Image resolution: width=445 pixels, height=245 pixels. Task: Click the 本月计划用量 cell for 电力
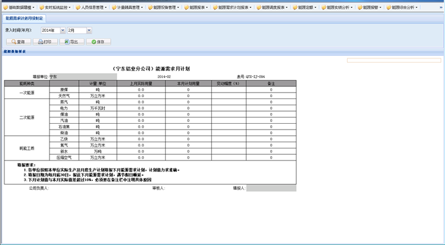point(188,108)
